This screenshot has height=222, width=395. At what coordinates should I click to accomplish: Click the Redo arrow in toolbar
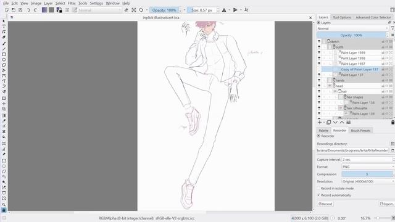[35, 10]
